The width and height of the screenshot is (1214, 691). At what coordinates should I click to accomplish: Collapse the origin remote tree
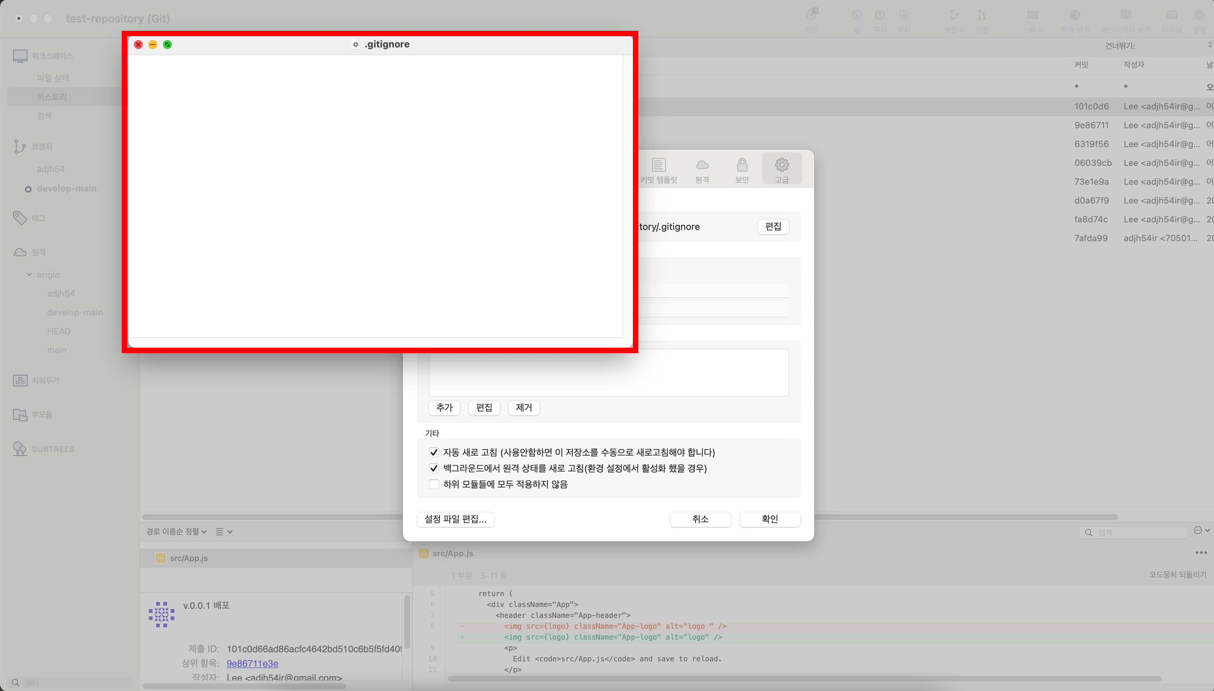(29, 275)
